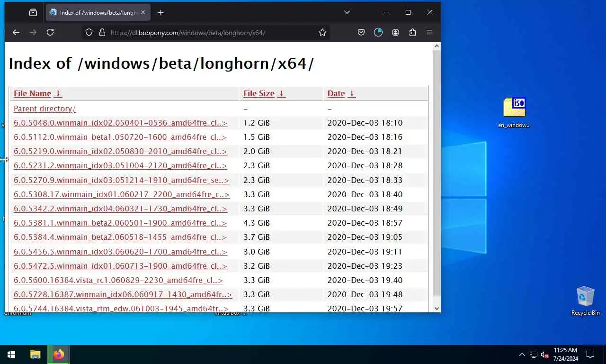
Task: Save page to Pocket icon
Action: click(x=361, y=33)
